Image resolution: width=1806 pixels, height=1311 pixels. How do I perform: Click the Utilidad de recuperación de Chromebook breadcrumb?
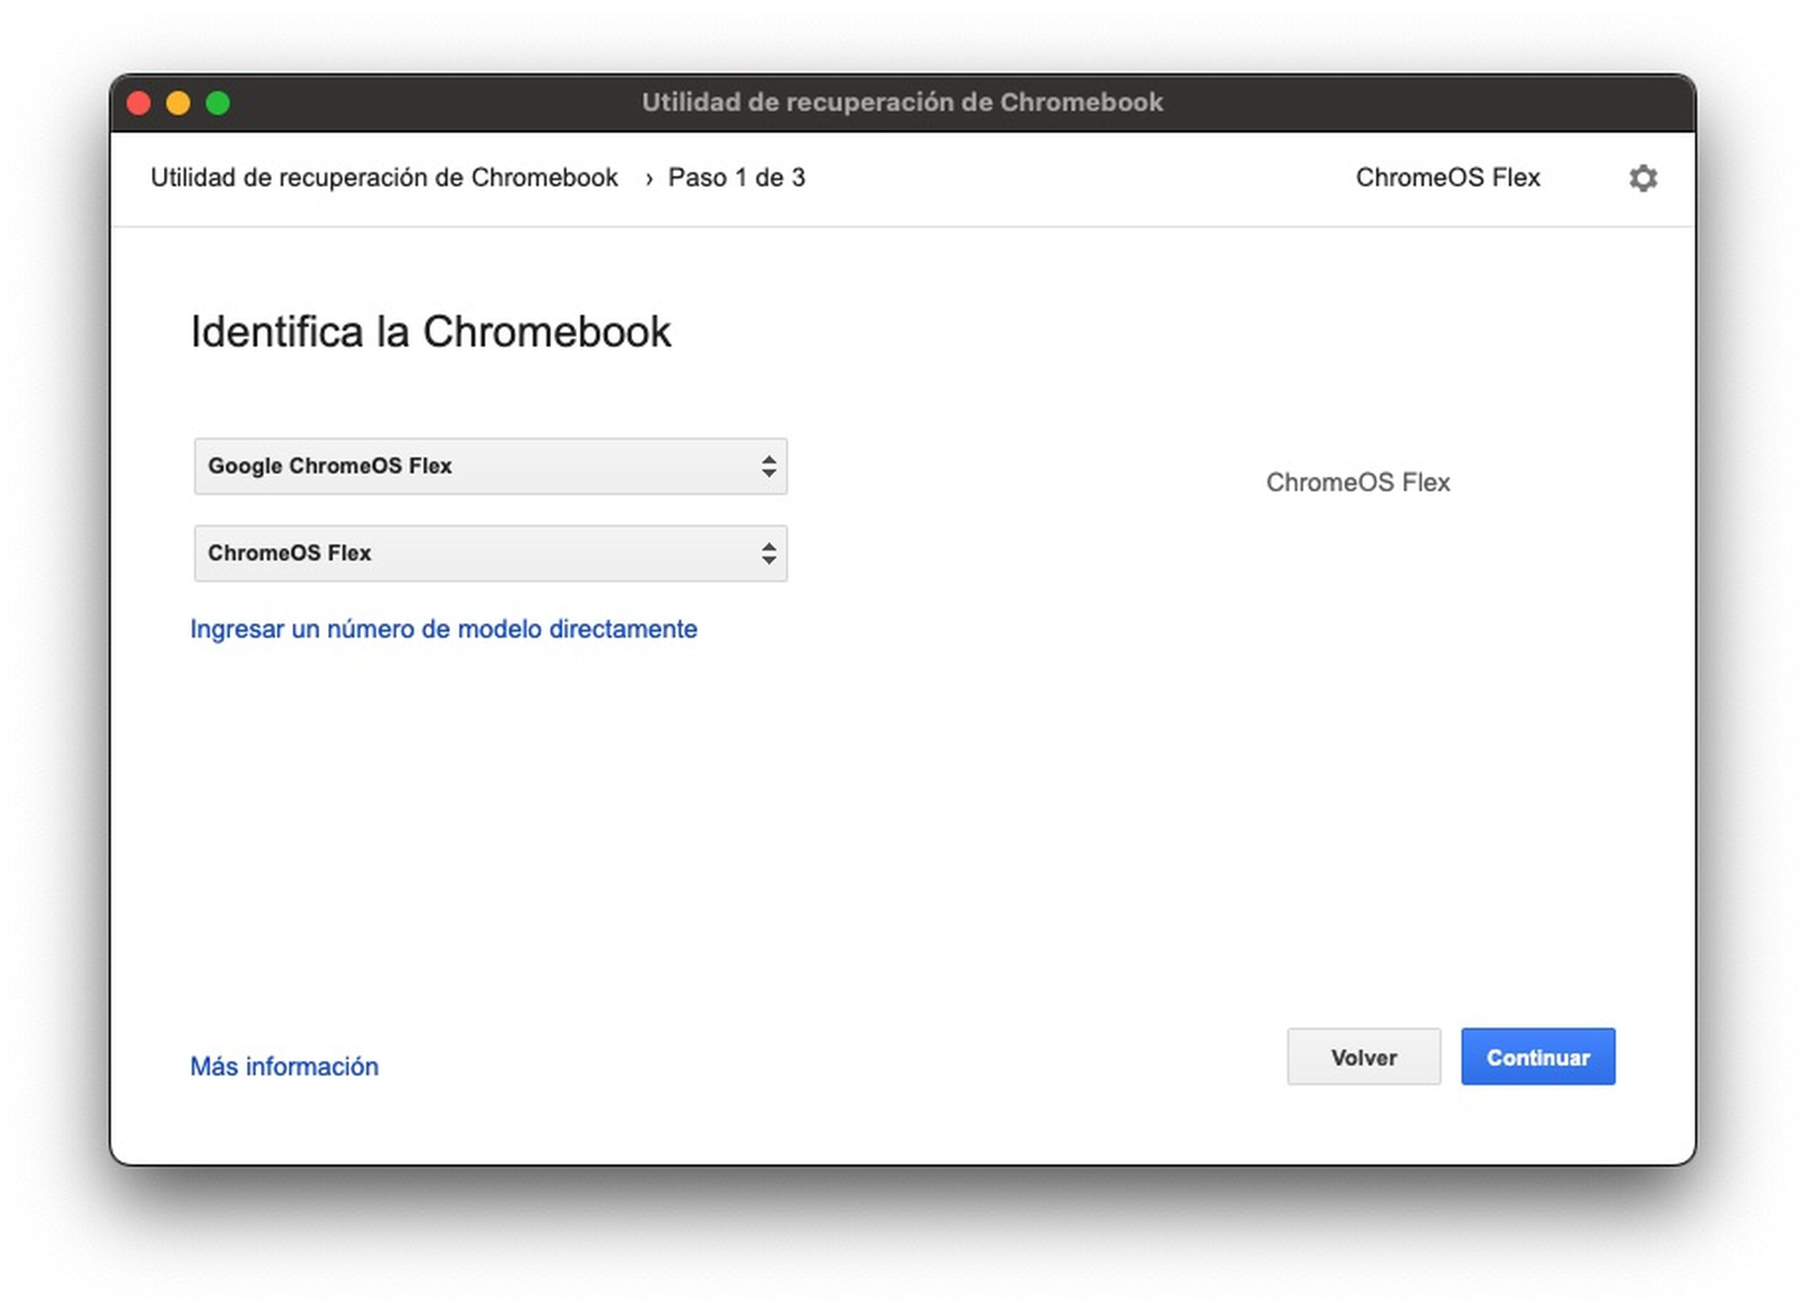(x=384, y=178)
